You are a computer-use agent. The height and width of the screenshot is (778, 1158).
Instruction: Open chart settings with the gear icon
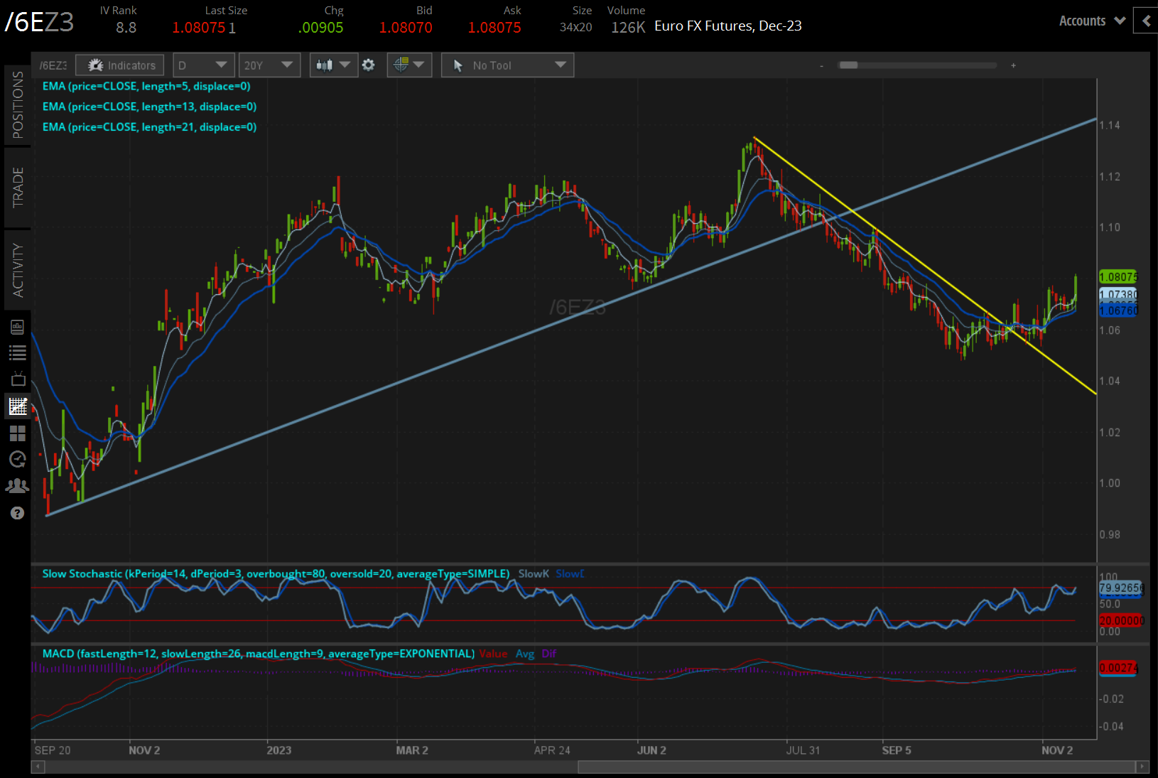[x=368, y=65]
